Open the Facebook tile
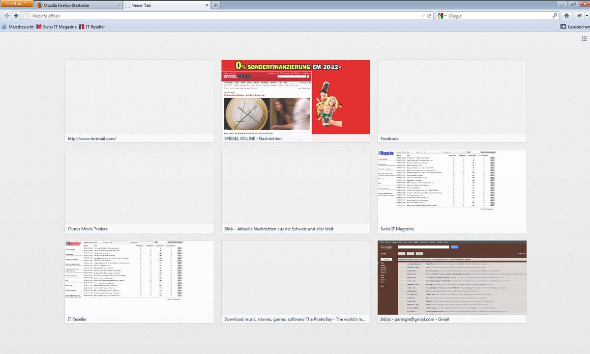Viewport: 590px width, 354px height. (x=452, y=101)
